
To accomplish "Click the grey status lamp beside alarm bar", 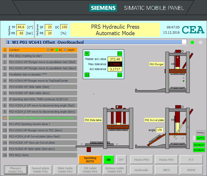I will coord(200,42).
